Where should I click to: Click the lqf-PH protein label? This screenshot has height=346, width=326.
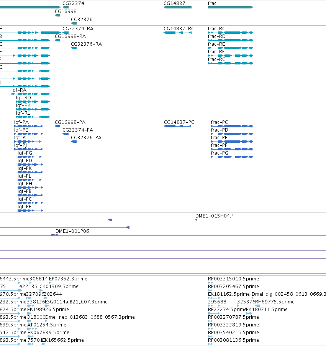pyautogui.click(x=25, y=184)
